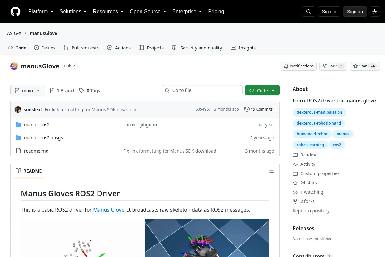Click the Releases heading link
The width and height of the screenshot is (385, 257).
303,228
